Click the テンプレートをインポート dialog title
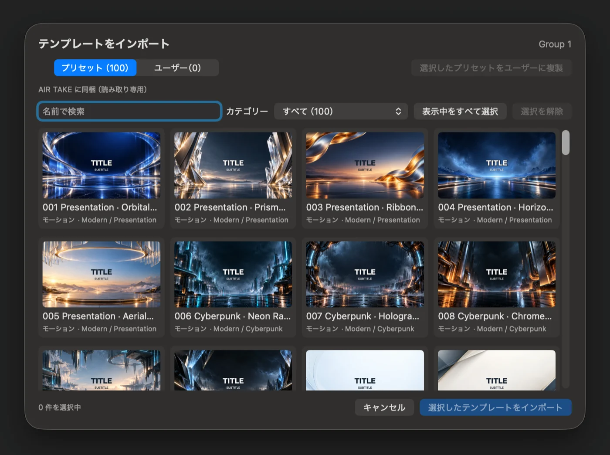This screenshot has height=455, width=610. [x=104, y=44]
